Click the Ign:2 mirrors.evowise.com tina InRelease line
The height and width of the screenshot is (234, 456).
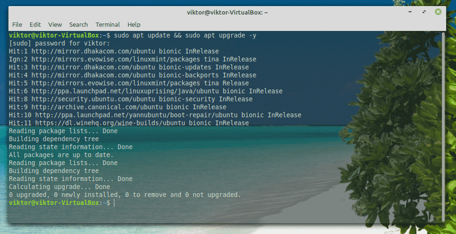click(132, 60)
